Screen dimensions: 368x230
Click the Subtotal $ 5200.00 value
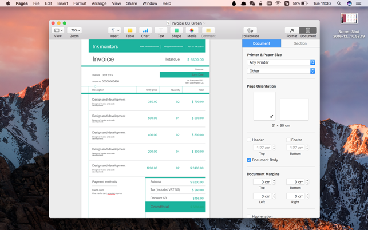pyautogui.click(x=197, y=182)
